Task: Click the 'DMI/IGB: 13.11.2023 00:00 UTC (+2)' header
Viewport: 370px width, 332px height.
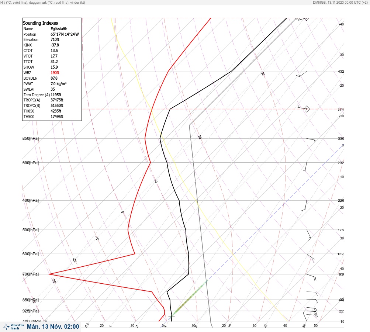Action: point(340,2)
